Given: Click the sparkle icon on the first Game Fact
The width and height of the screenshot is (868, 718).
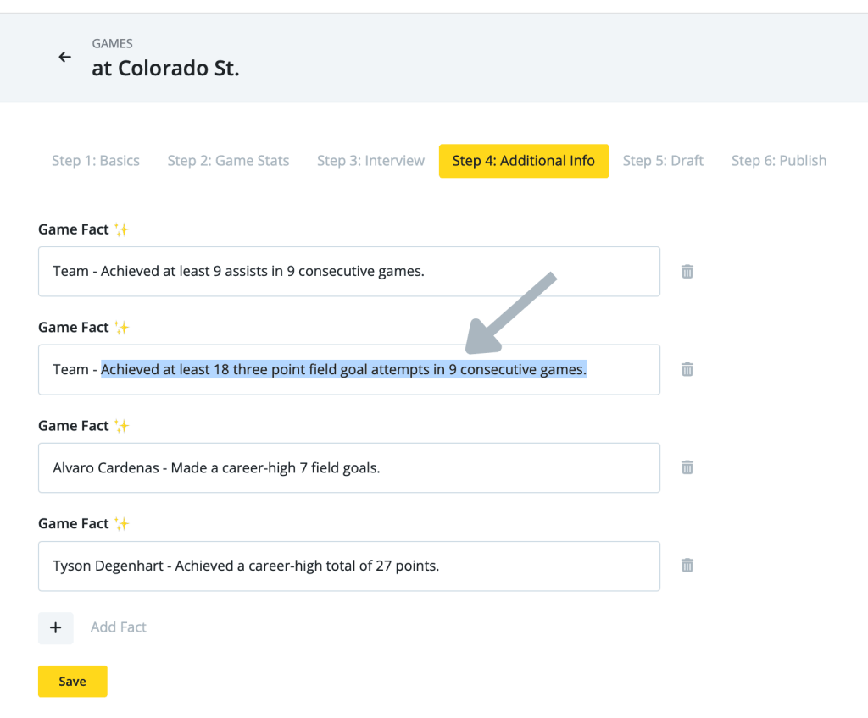Looking at the screenshot, I should [x=122, y=229].
